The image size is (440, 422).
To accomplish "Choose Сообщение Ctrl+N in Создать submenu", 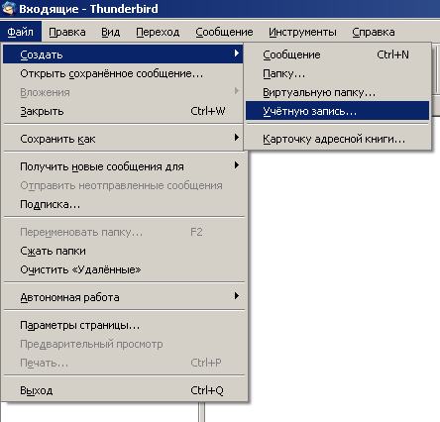I will tap(337, 54).
